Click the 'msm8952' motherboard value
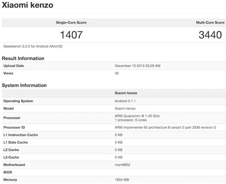The height and width of the screenshot is (184, 226). click(x=122, y=165)
